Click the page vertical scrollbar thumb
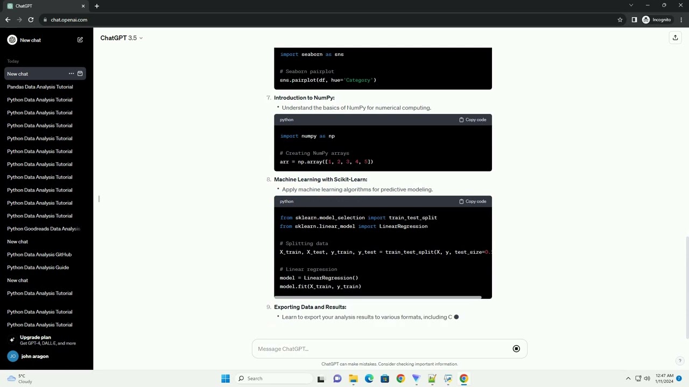The width and height of the screenshot is (689, 387). click(686, 288)
